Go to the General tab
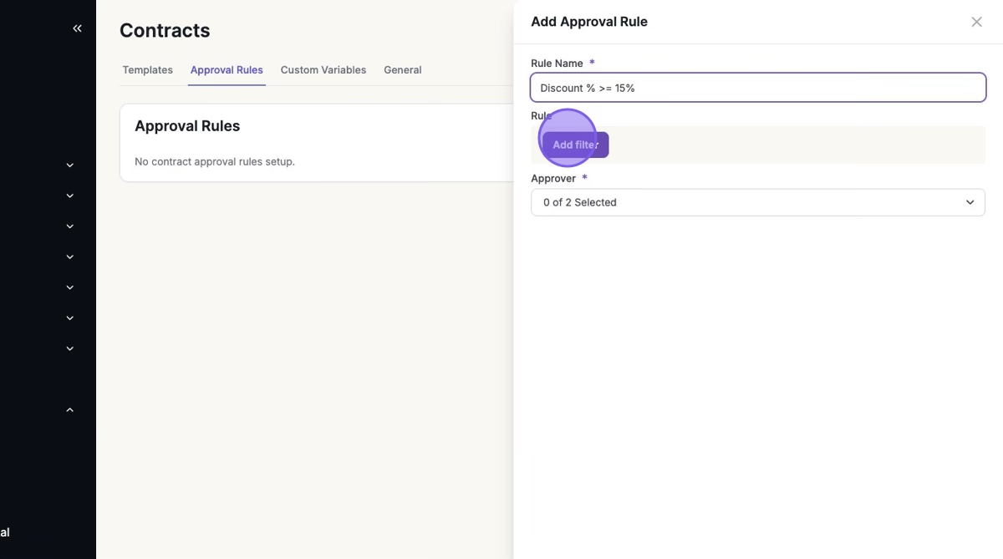 tap(402, 70)
